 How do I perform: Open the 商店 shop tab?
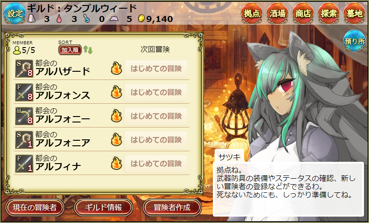pos(303,13)
